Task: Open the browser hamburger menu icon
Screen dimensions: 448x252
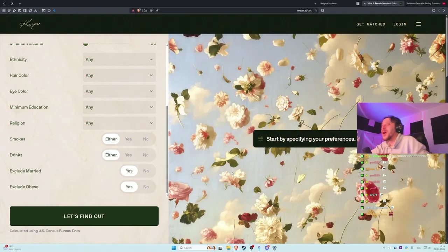Action: click(x=4, y=10)
